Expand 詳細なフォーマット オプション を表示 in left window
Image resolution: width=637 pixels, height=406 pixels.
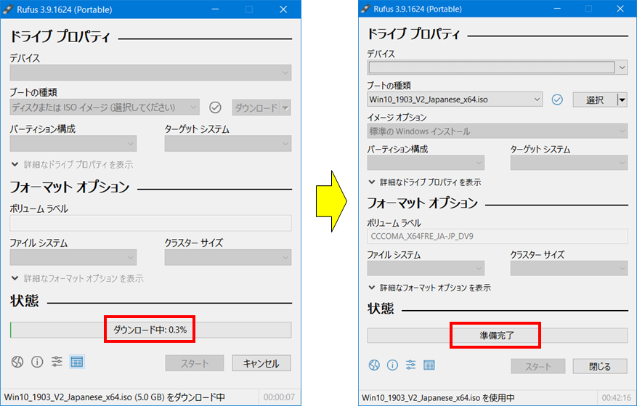[x=77, y=278]
